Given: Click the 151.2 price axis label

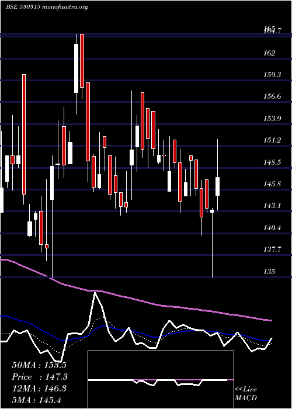Looking at the screenshot, I should pyautogui.click(x=272, y=140).
